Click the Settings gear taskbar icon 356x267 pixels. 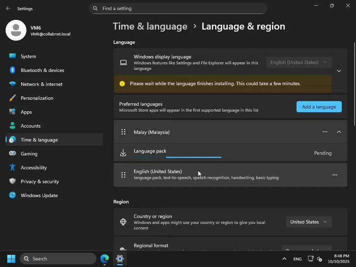click(120, 259)
